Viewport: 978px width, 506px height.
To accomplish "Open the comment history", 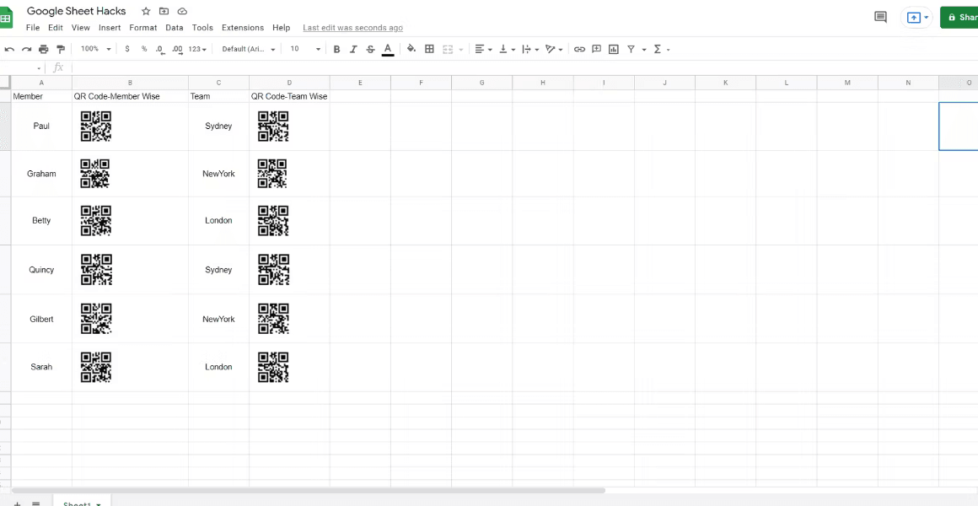I will [x=881, y=17].
